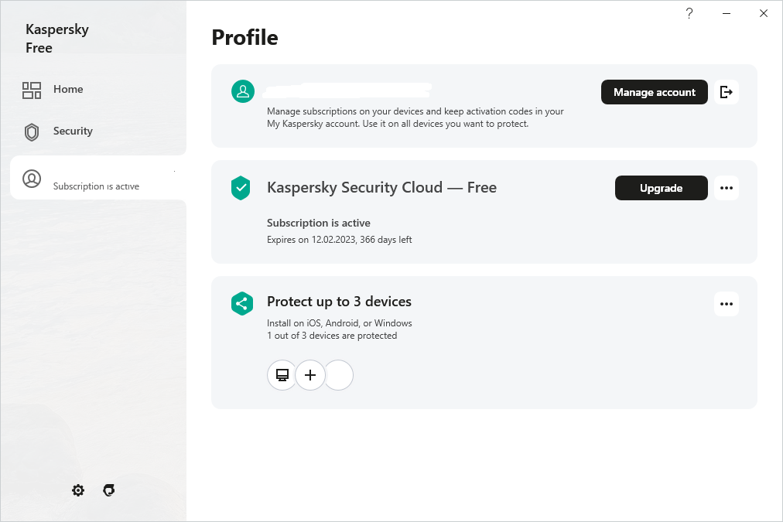Sign out using the exit arrow icon
Image resolution: width=783 pixels, height=522 pixels.
click(726, 92)
